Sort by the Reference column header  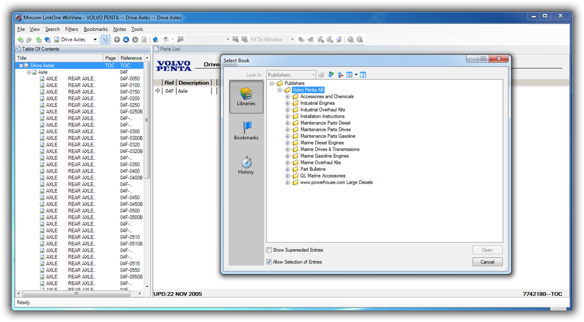tap(131, 58)
